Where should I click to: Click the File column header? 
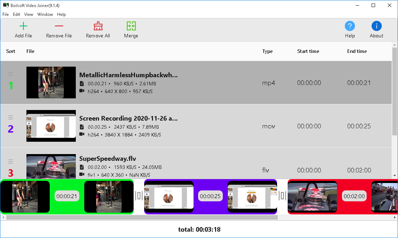click(30, 51)
